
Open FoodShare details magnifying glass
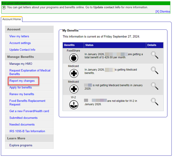(x=155, y=55)
